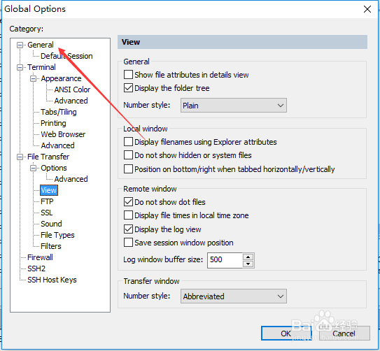Increase log window buffer size with up arrow
The height and width of the screenshot is (351, 380).
coord(248,257)
